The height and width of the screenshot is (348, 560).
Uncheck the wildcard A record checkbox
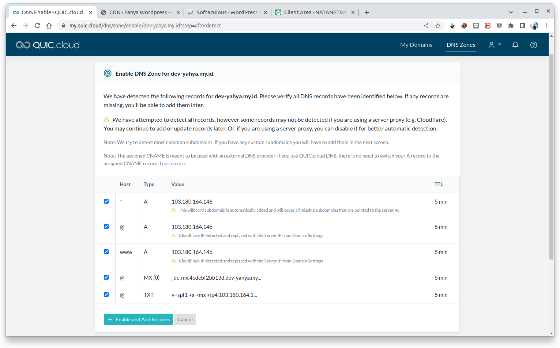[106, 201]
